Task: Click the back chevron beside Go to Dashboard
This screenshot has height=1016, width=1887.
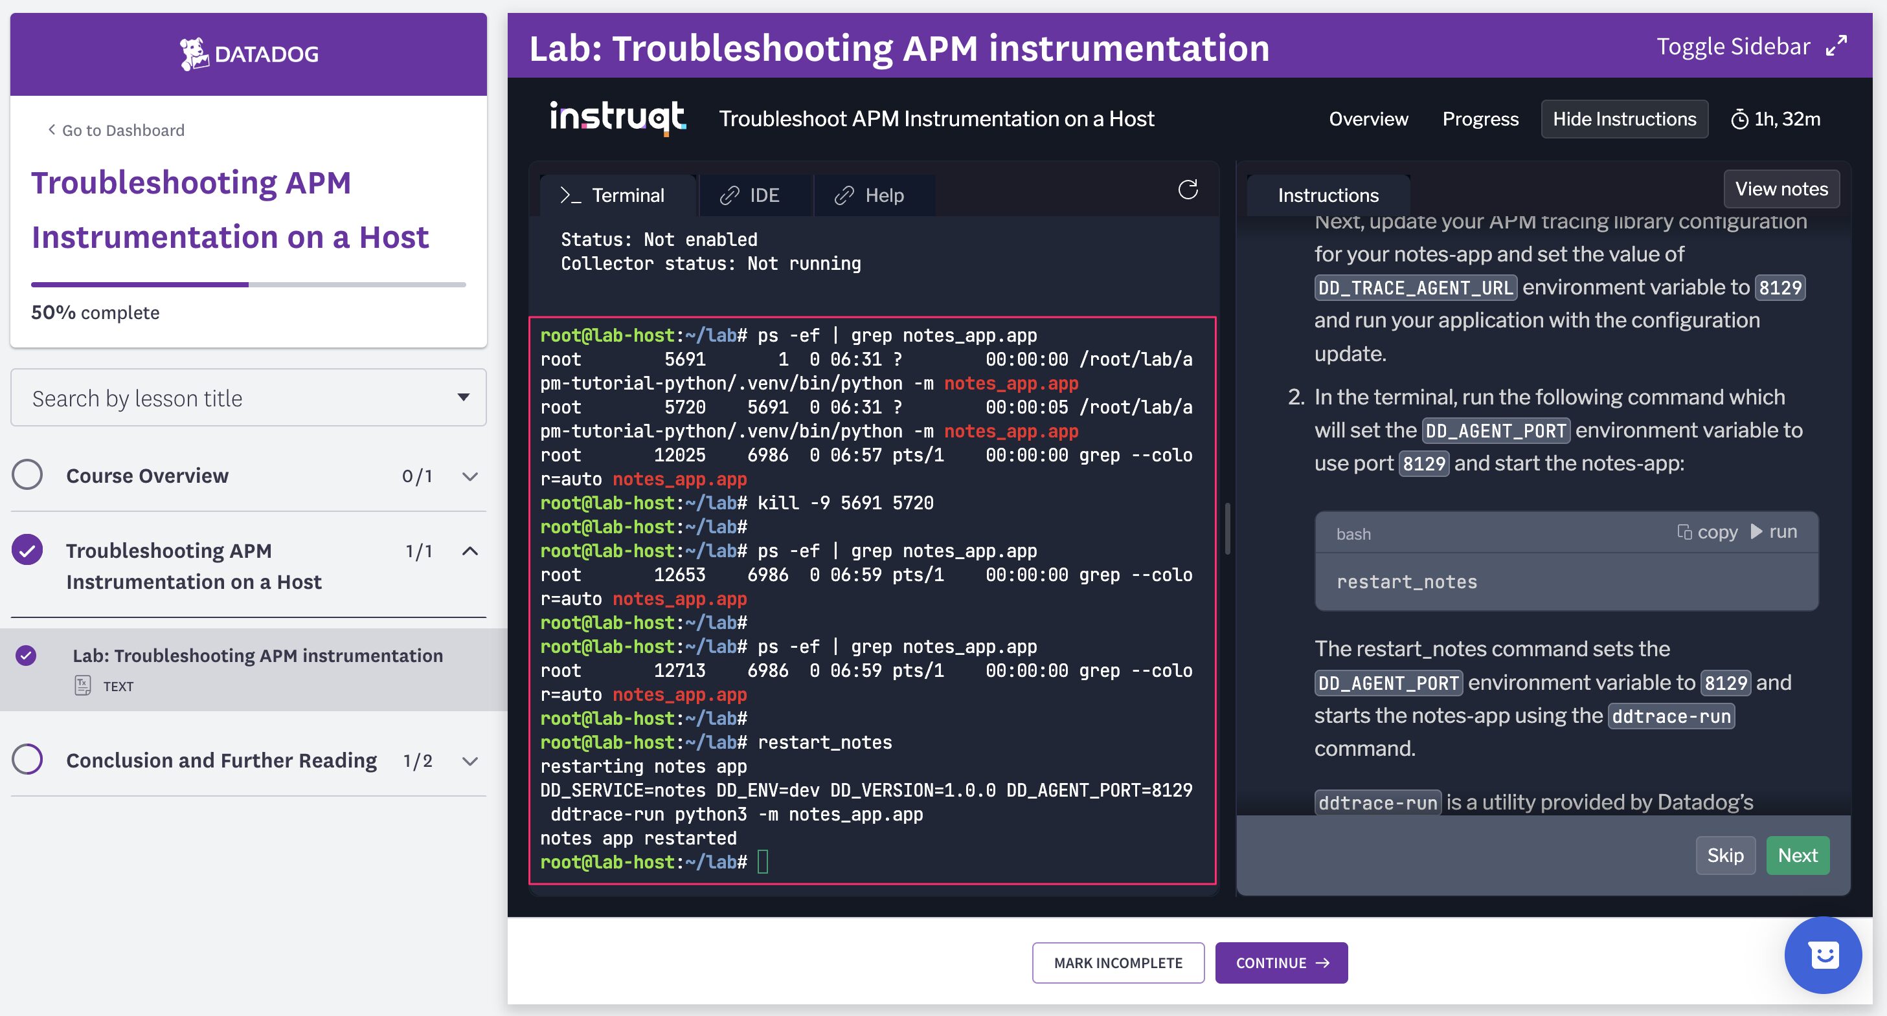Action: 51,130
